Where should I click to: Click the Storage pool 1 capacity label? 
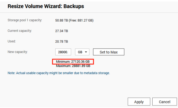click(25, 20)
